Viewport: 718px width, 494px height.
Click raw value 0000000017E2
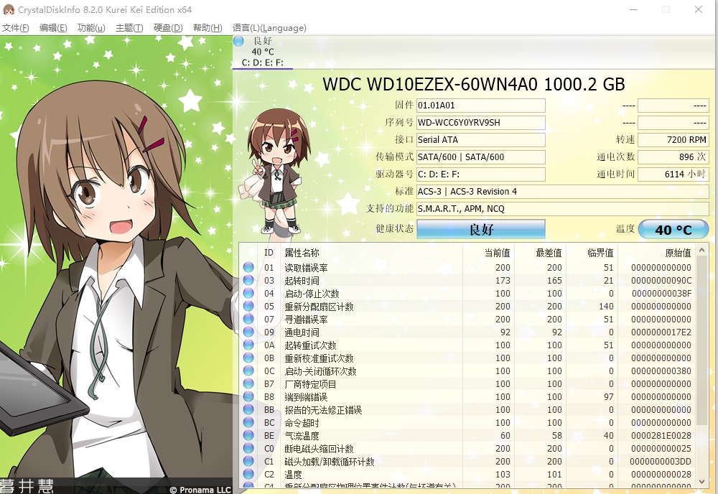click(x=661, y=332)
